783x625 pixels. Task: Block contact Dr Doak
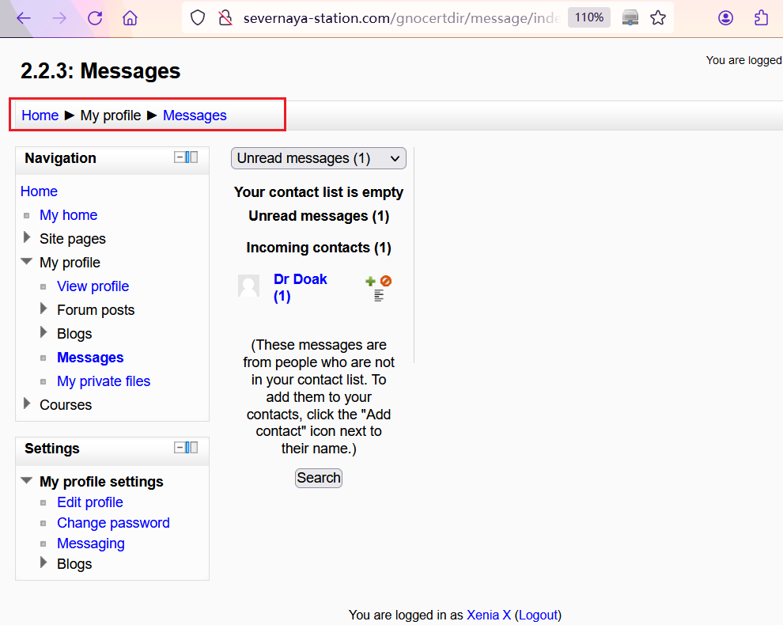click(x=386, y=281)
